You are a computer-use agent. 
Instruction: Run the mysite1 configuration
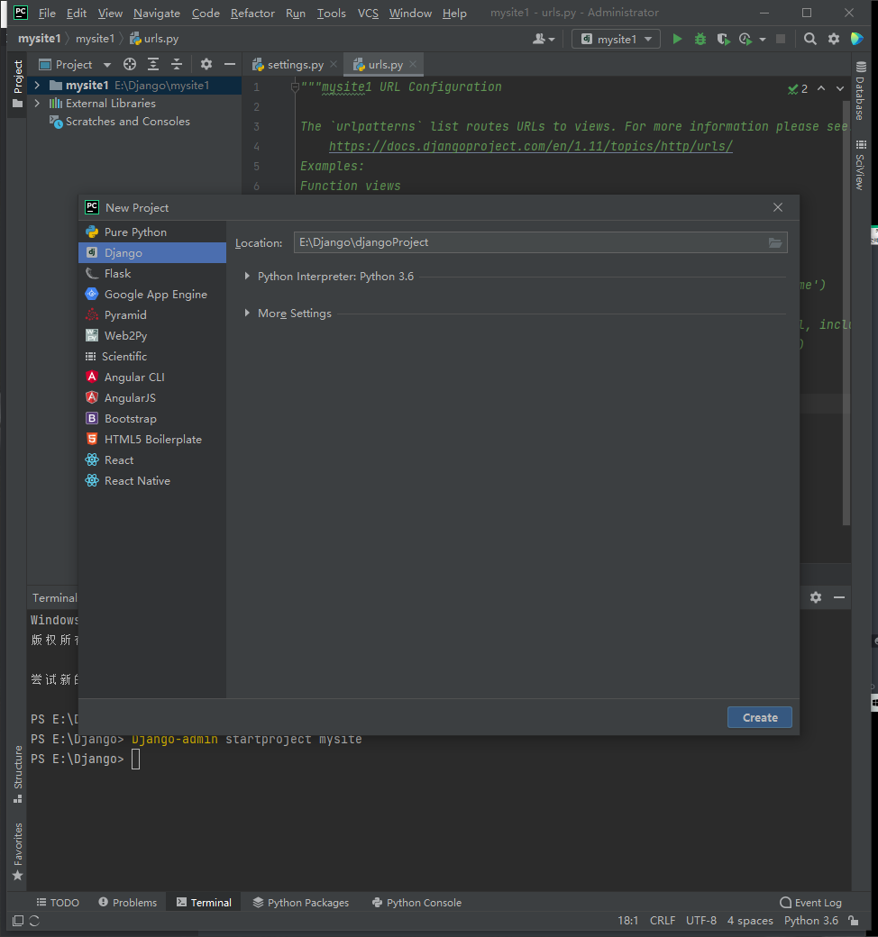point(677,39)
